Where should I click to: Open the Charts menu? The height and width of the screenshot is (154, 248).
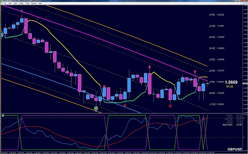[x=21, y=3]
